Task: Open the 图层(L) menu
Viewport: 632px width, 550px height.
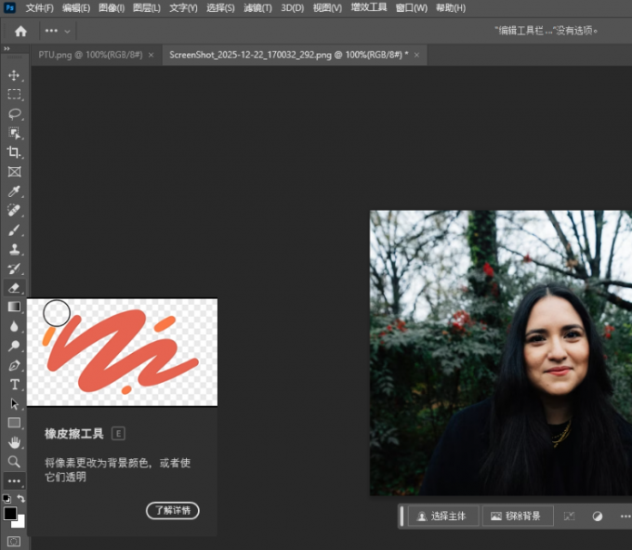Action: pyautogui.click(x=147, y=8)
